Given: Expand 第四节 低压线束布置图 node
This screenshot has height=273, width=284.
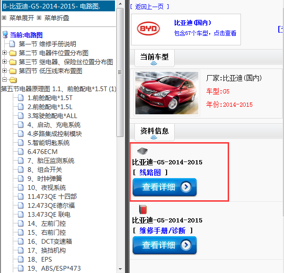Looking at the screenshot, I should point(4,71).
